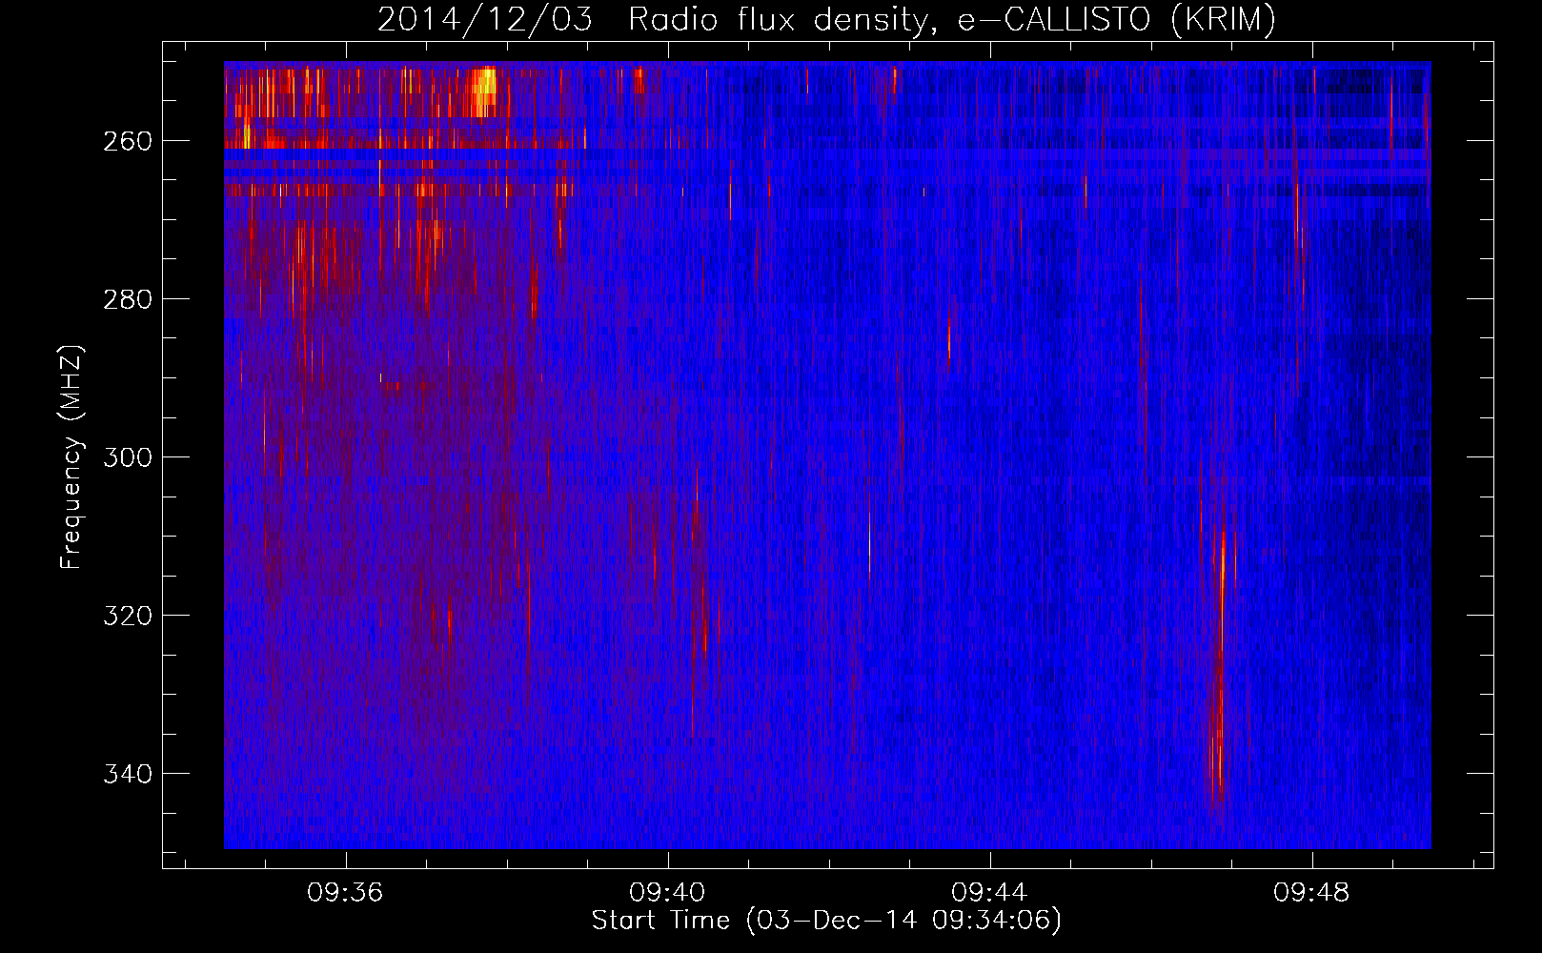Image resolution: width=1542 pixels, height=953 pixels.
Task: Click the 300 frequency tick label
Action: tap(128, 457)
